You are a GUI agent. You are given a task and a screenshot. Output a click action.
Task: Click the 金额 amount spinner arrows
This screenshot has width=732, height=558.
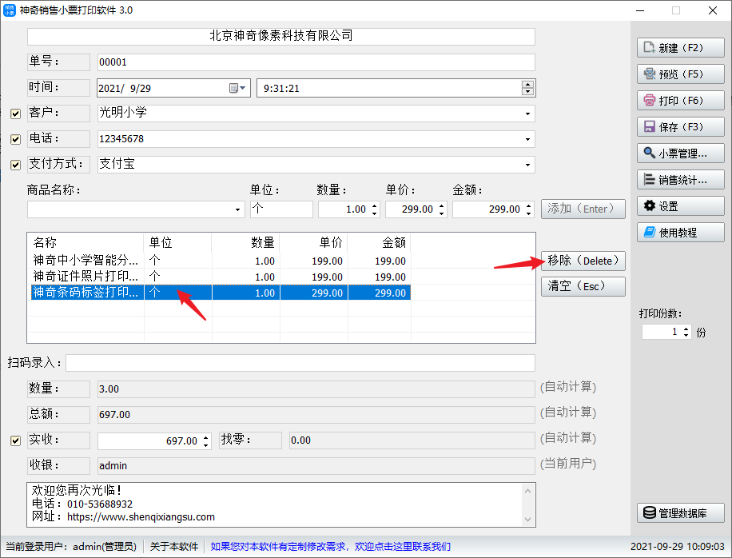point(528,209)
